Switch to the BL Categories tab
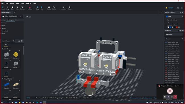This screenshot has width=185, height=104. pyautogui.click(x=11, y=20)
